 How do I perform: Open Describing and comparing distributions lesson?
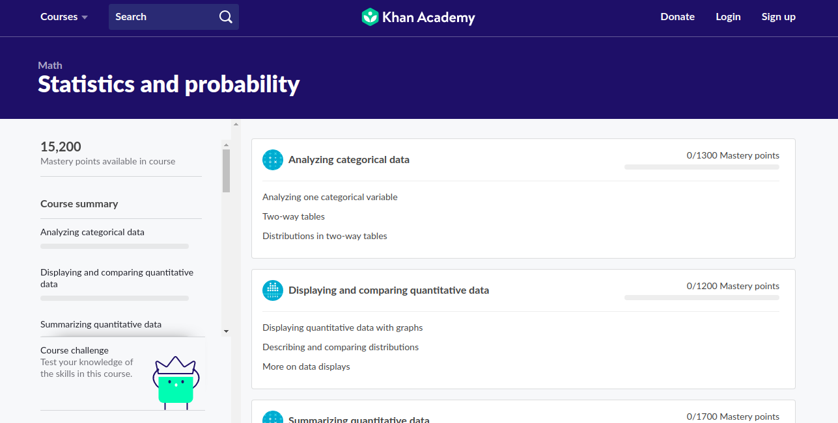341,347
